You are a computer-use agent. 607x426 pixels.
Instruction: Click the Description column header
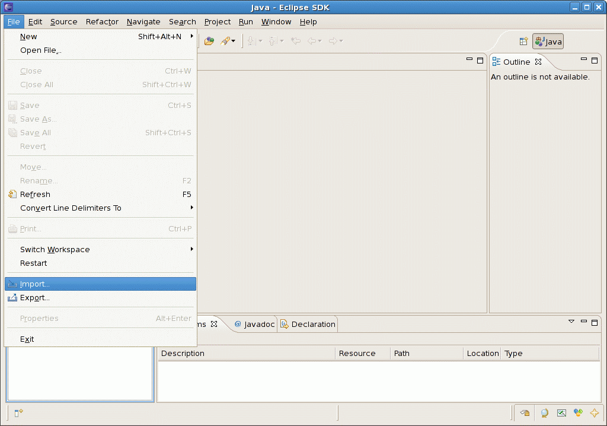click(183, 354)
